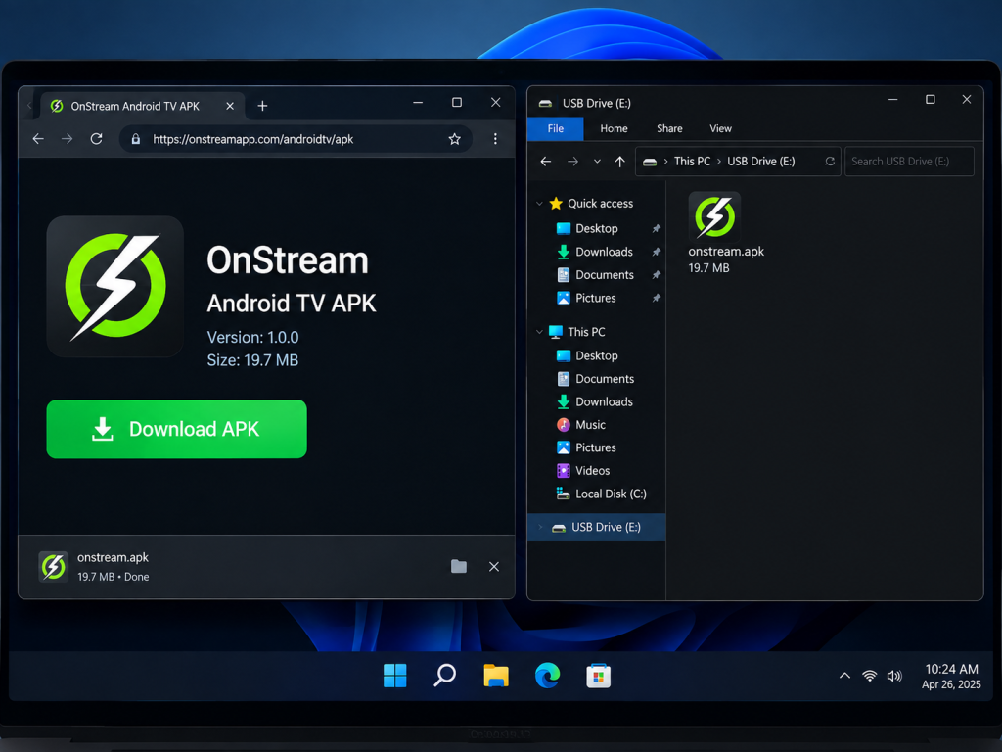The image size is (1002, 752).
Task: Click onstream.apk in the download bar
Action: (114, 557)
